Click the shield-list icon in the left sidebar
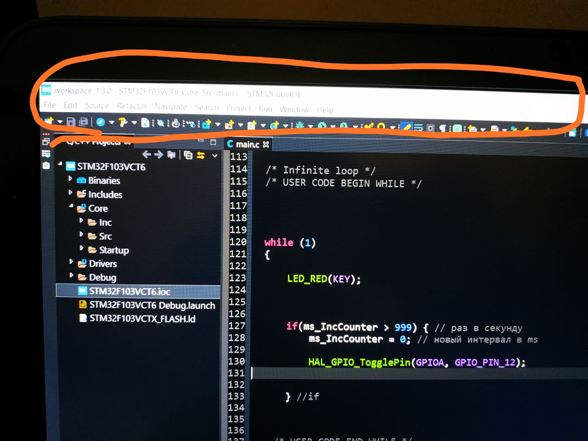This screenshot has height=441, width=588. [46, 153]
